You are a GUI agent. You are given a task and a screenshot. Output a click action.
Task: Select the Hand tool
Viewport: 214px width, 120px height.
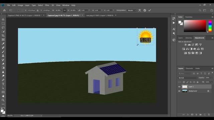pos(3,96)
